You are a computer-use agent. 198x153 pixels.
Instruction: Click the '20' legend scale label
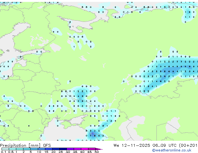53,152
